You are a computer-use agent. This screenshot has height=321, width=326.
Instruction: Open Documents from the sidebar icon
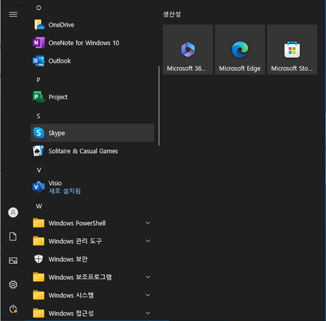pyautogui.click(x=13, y=236)
